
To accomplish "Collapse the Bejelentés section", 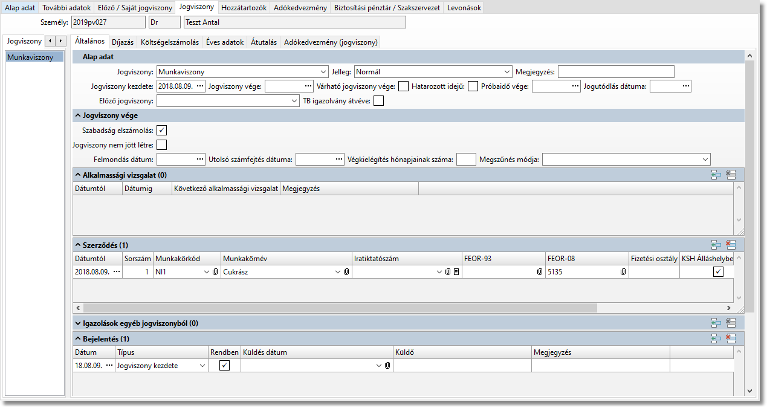I will point(78,338).
